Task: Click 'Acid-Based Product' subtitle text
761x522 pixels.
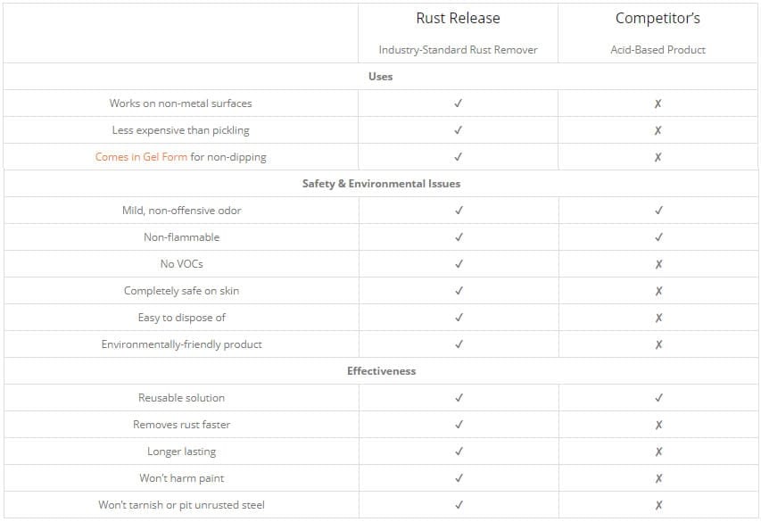Action: pyautogui.click(x=658, y=50)
